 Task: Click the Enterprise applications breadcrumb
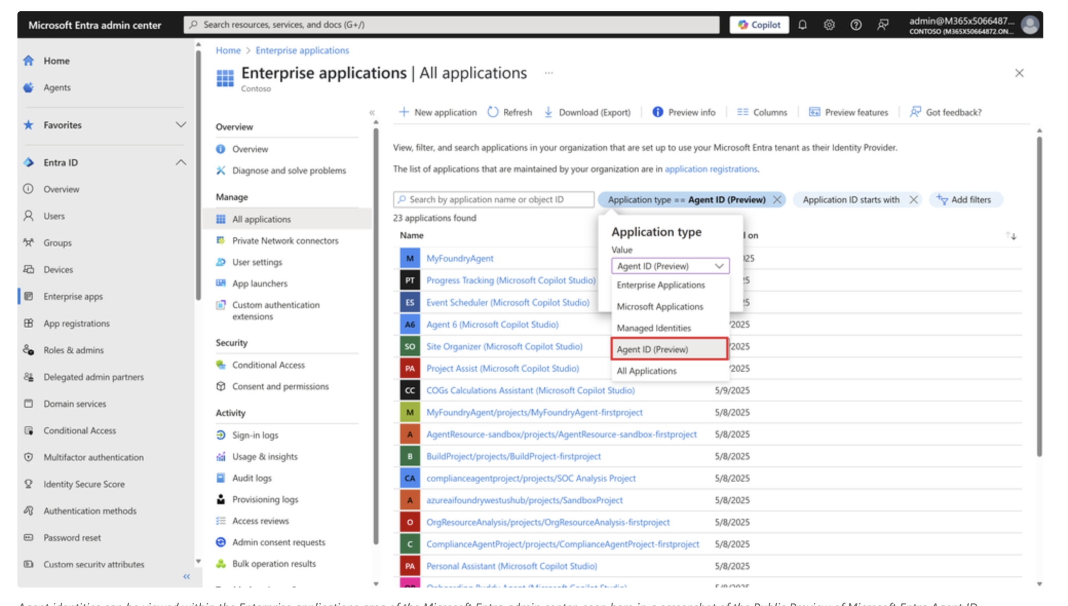302,50
